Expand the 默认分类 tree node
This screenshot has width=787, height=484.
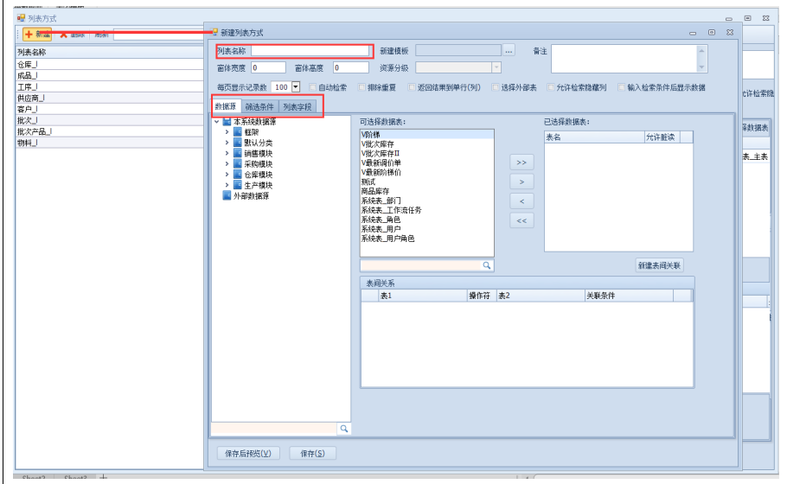[x=227, y=143]
